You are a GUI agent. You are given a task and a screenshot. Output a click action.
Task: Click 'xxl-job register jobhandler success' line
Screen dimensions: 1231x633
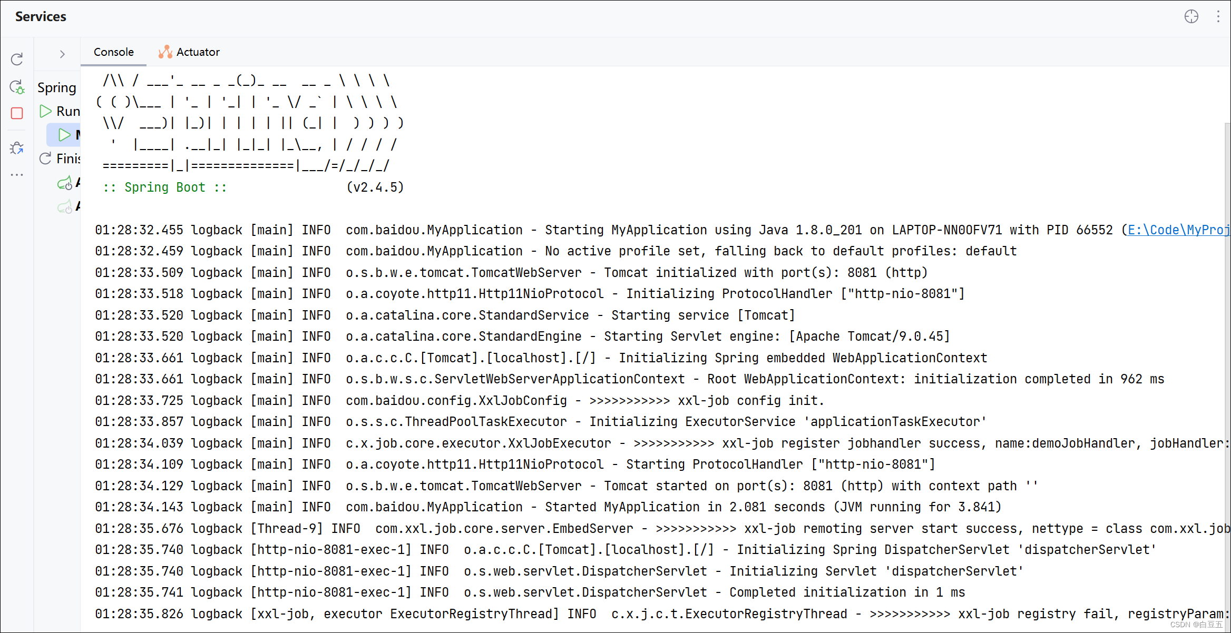[x=662, y=443]
